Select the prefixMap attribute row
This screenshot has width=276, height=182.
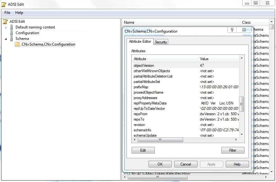click(185, 87)
